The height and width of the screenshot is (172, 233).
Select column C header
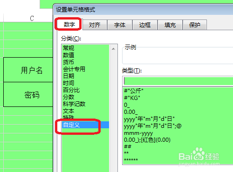click(x=28, y=18)
